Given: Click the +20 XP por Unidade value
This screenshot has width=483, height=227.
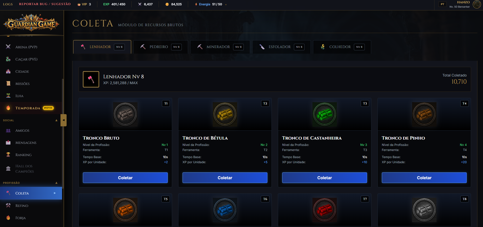Looking at the screenshot, I should coord(464,162).
